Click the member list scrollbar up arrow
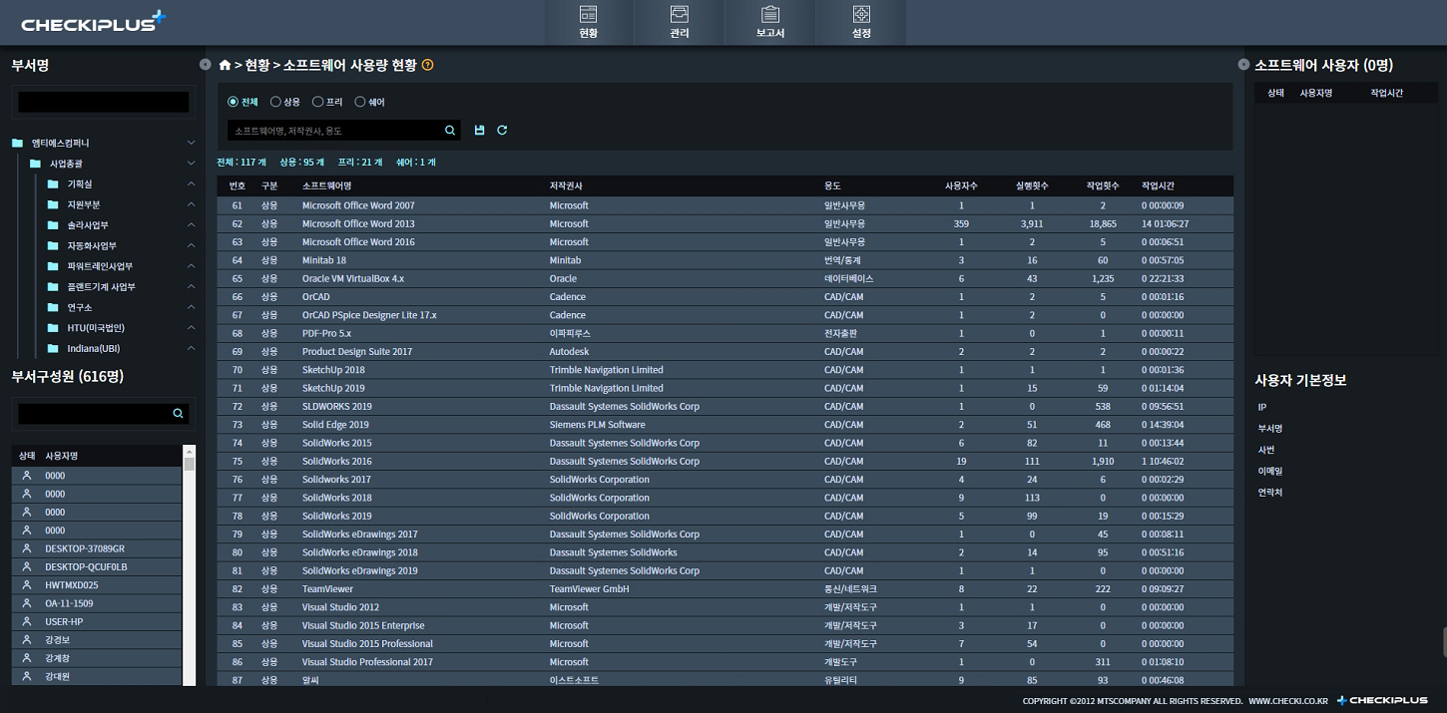 pos(190,451)
